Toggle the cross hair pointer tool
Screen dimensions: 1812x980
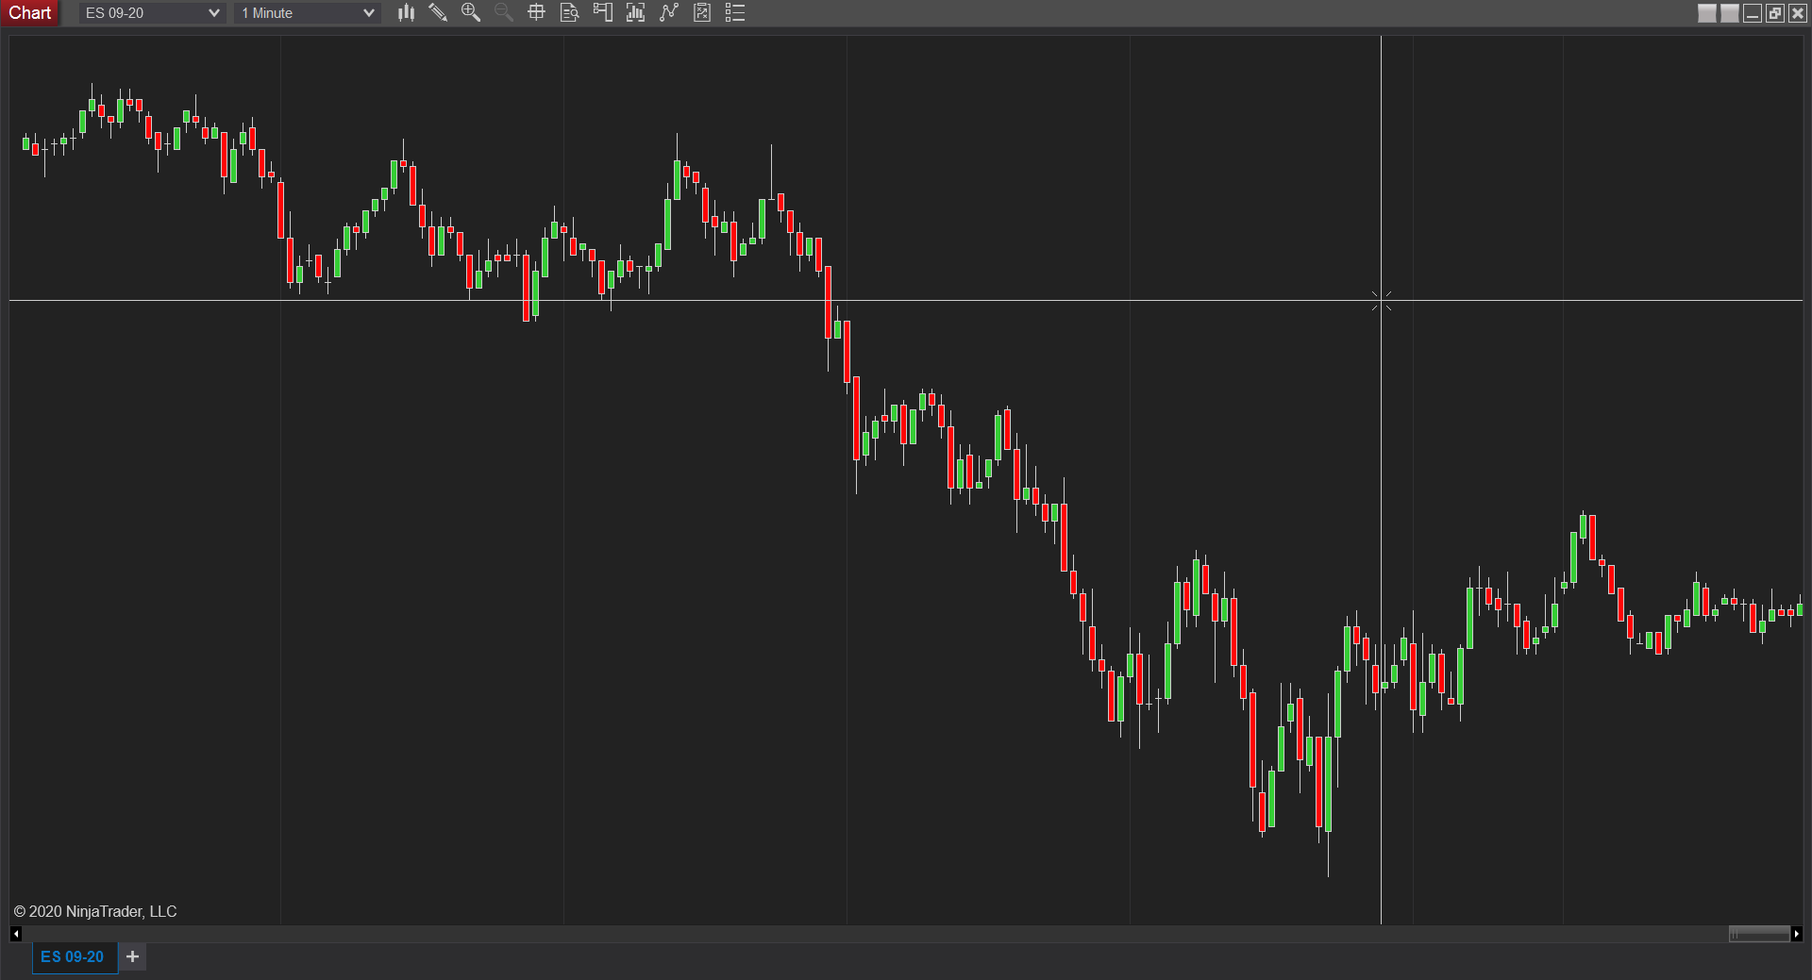[x=537, y=12]
